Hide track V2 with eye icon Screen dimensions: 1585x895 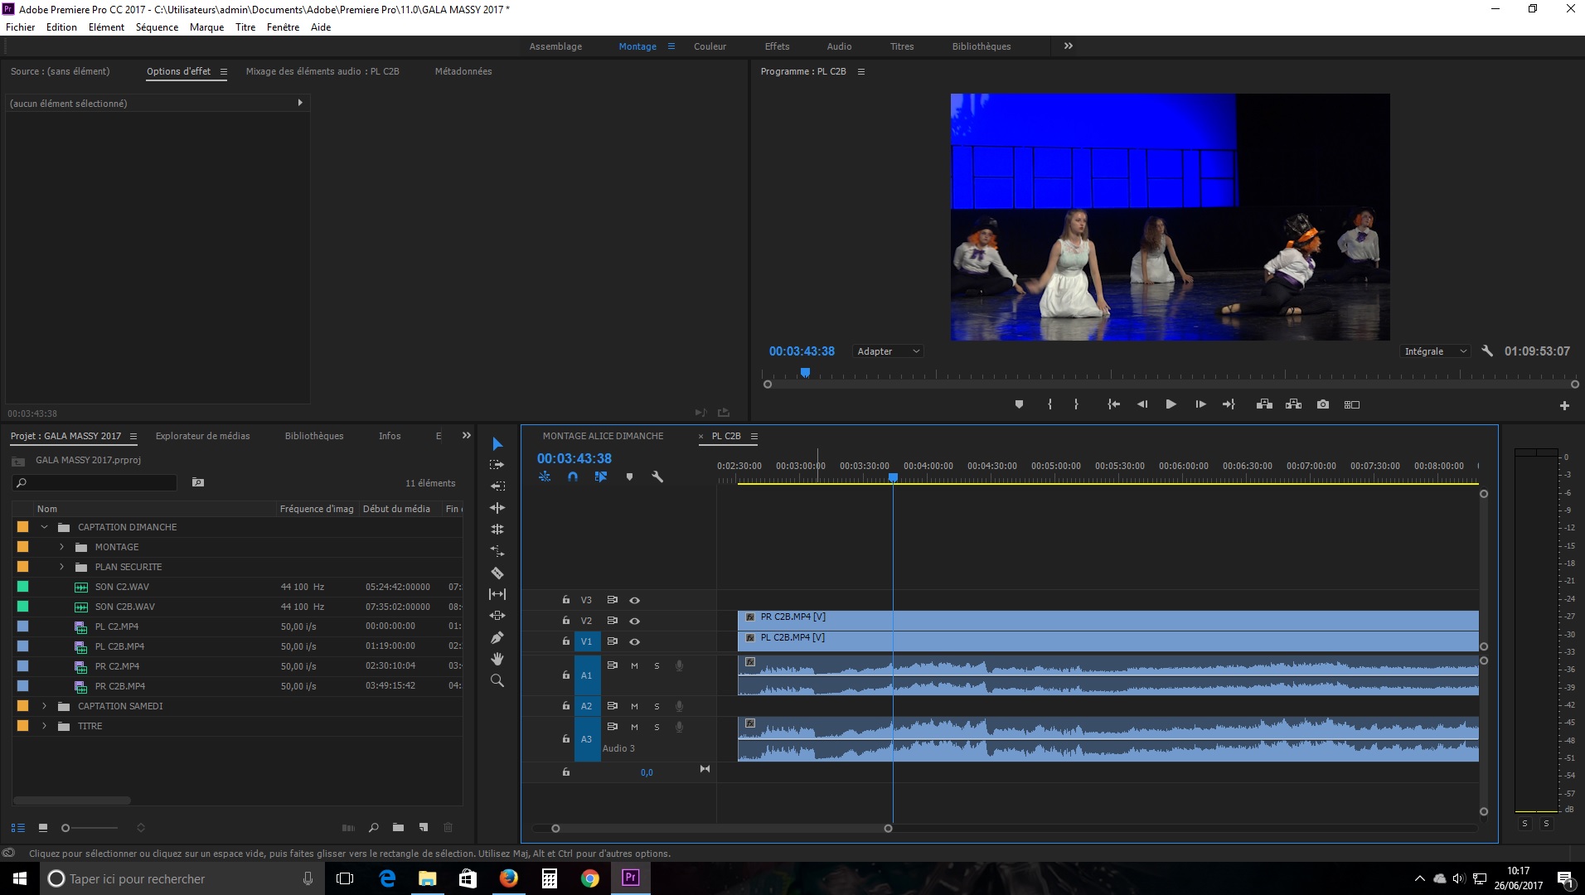click(634, 621)
